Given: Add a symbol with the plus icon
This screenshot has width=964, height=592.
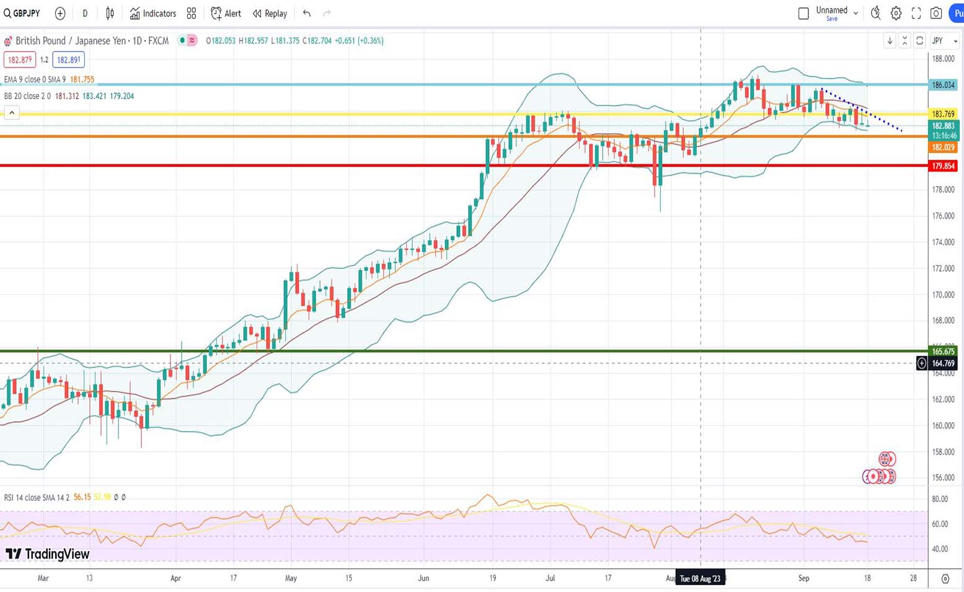Looking at the screenshot, I should [x=60, y=13].
